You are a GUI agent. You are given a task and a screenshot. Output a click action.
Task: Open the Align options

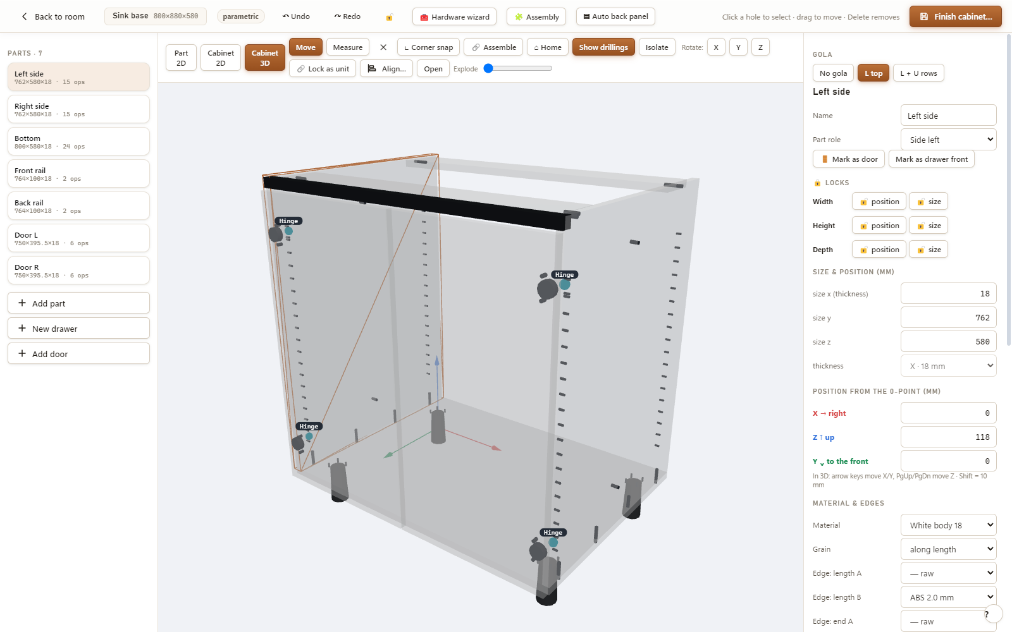387,68
